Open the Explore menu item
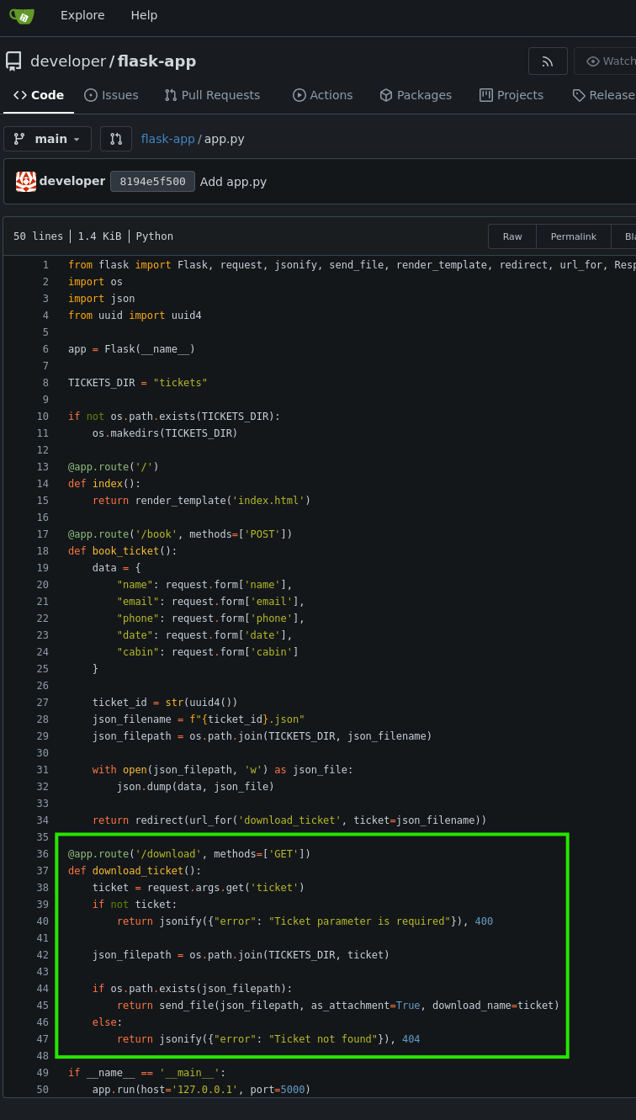Image resolution: width=636 pixels, height=1120 pixels. (82, 15)
